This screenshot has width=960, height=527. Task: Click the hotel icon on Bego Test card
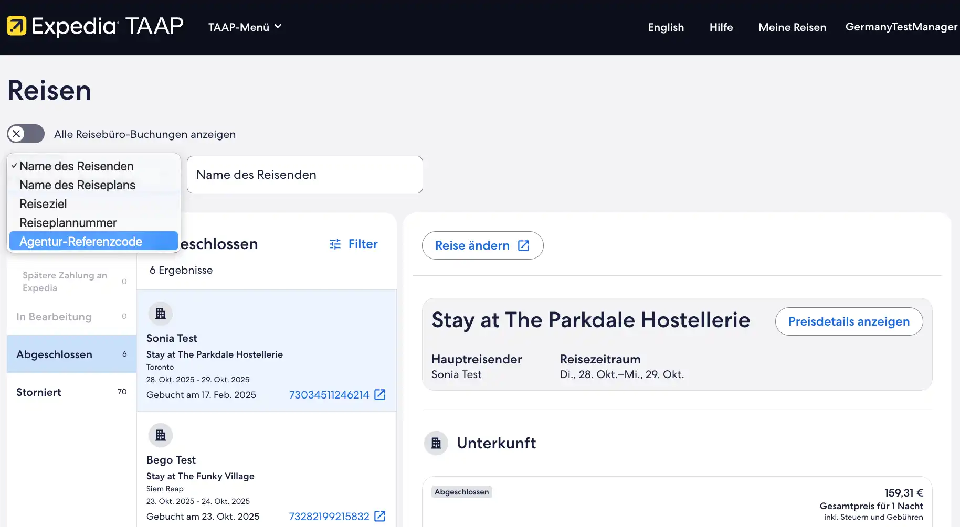161,435
